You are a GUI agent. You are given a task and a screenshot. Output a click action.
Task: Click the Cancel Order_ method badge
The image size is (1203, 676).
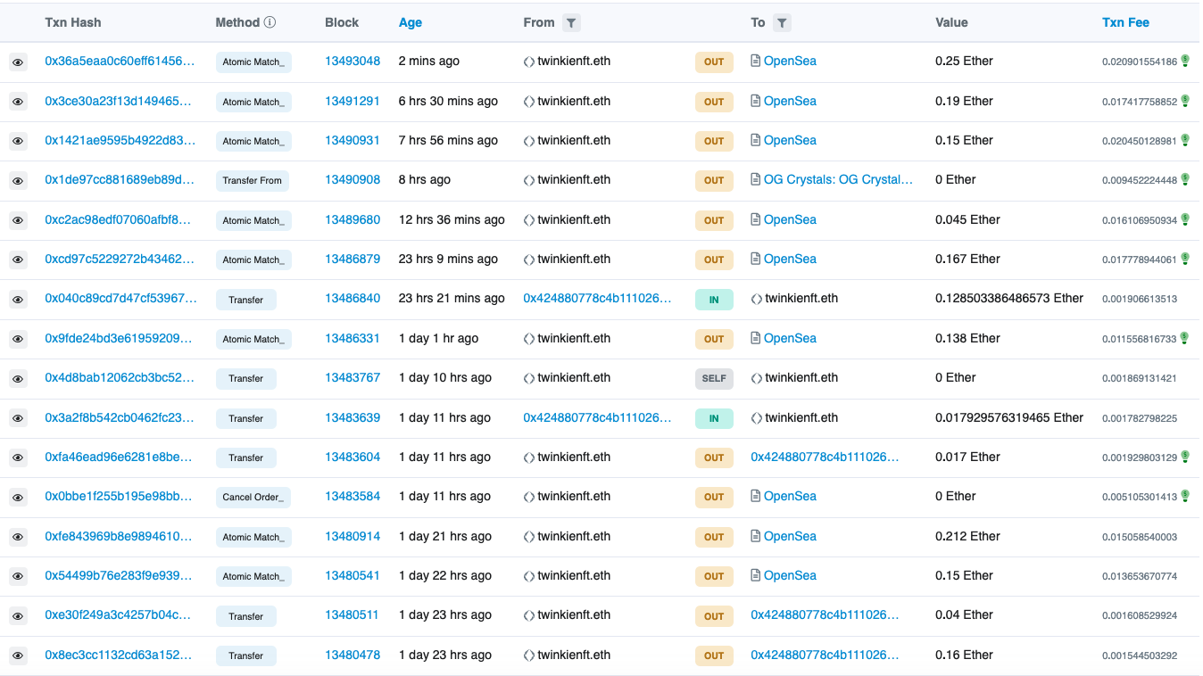253,497
